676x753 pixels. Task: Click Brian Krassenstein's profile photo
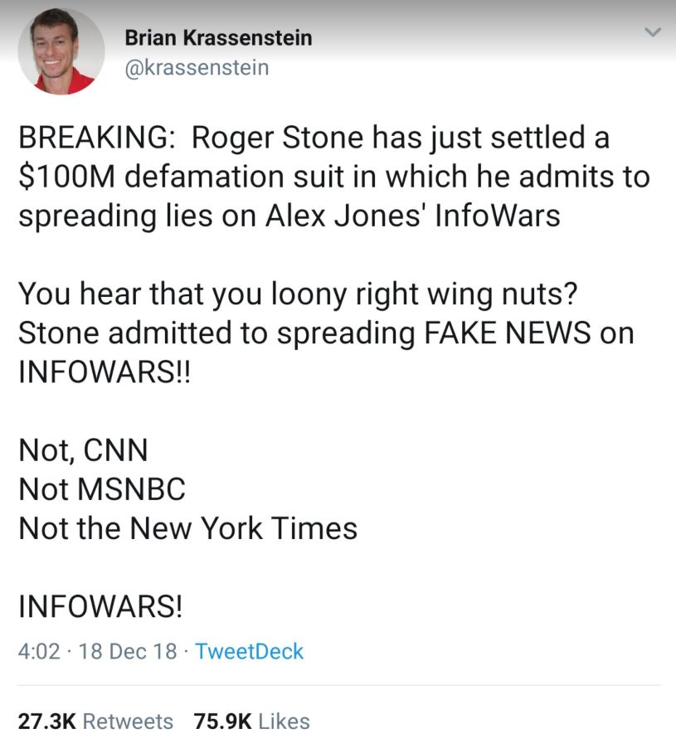click(x=61, y=51)
